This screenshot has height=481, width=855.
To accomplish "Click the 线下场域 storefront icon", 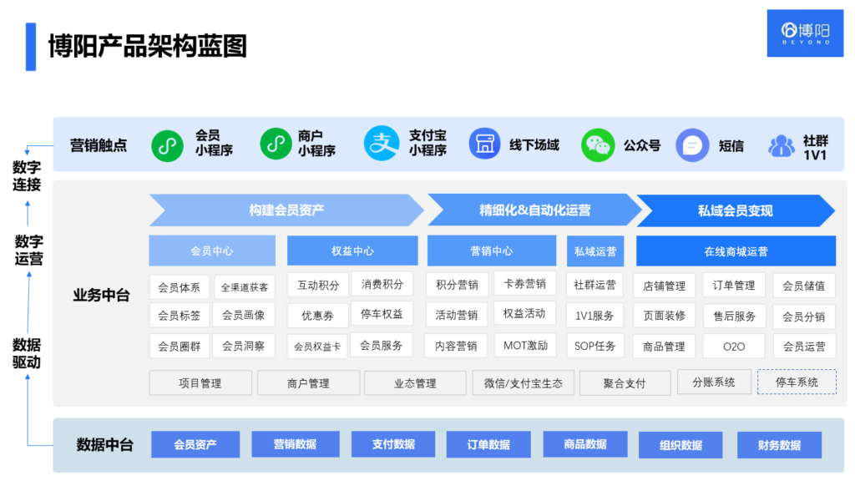I will click(485, 144).
